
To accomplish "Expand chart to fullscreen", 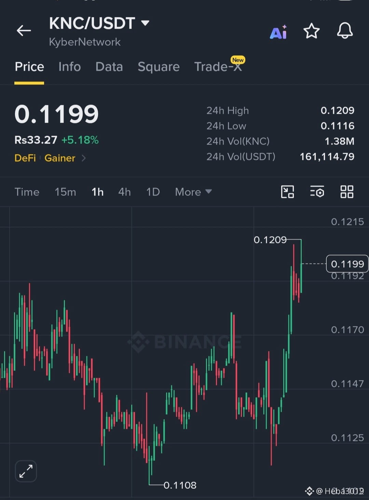I will click(26, 471).
